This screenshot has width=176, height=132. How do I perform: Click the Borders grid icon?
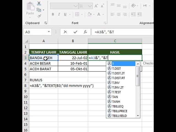[77, 14]
